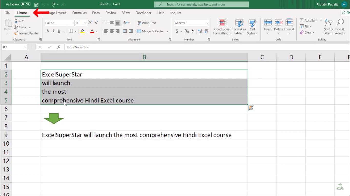Switch to the Inquire tab
Image resolution: width=350 pixels, height=196 pixels.
(176, 13)
